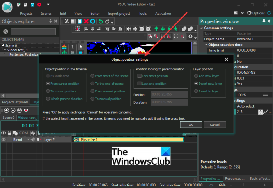Collapse the Object creation time group

205,45
